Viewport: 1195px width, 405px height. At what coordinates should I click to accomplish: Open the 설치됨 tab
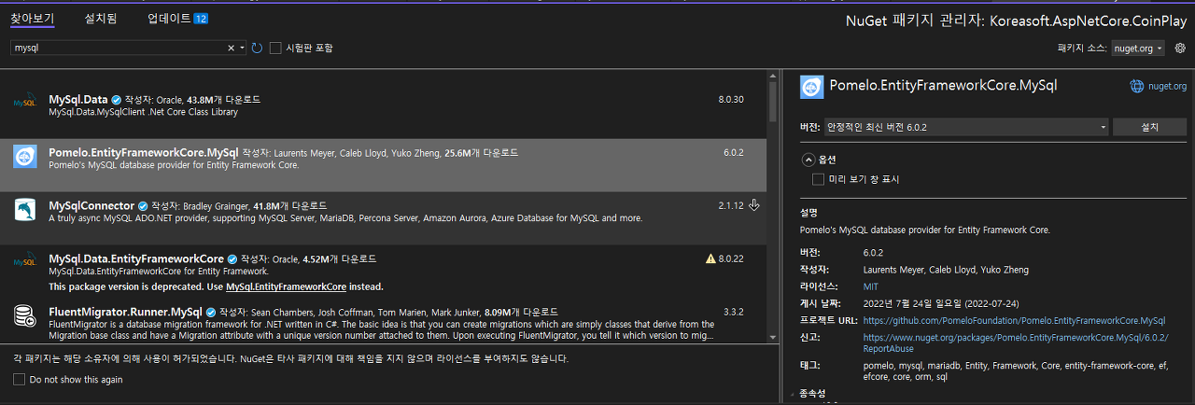(101, 18)
